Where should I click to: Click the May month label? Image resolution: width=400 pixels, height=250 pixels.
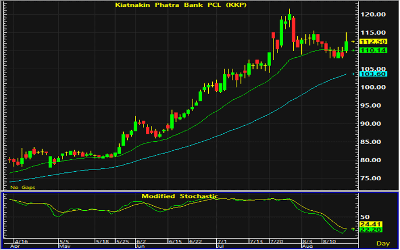pos(65,247)
